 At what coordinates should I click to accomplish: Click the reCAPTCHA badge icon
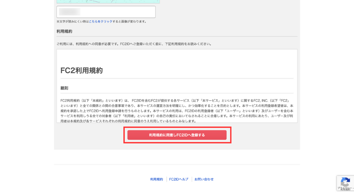345,183
